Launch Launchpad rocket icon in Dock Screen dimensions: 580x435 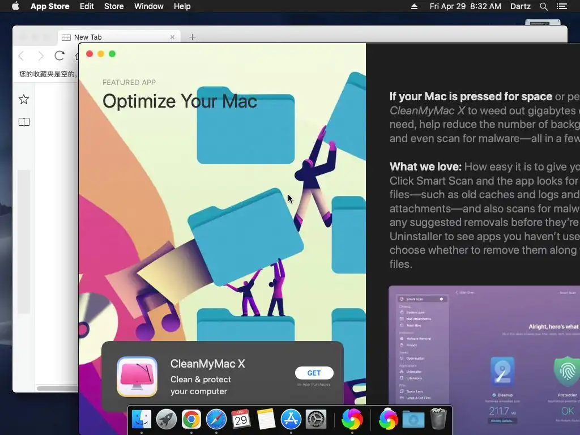tap(167, 419)
